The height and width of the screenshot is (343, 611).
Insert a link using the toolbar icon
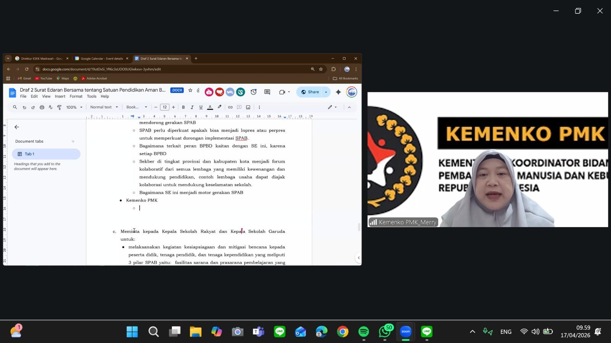230,107
